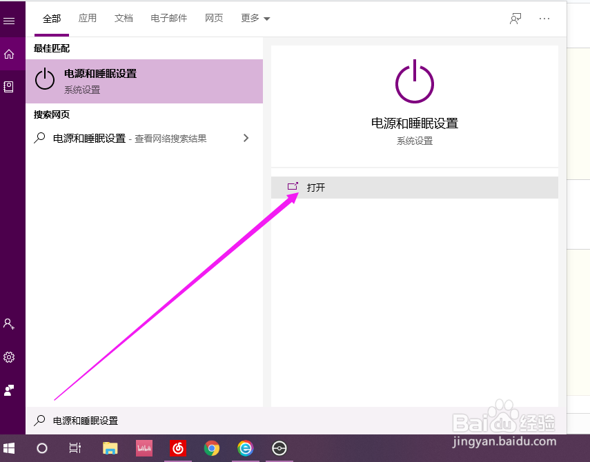Click the 系统设置 subtitle in the preview pane
Viewport: 590px width, 462px height.
[415, 141]
